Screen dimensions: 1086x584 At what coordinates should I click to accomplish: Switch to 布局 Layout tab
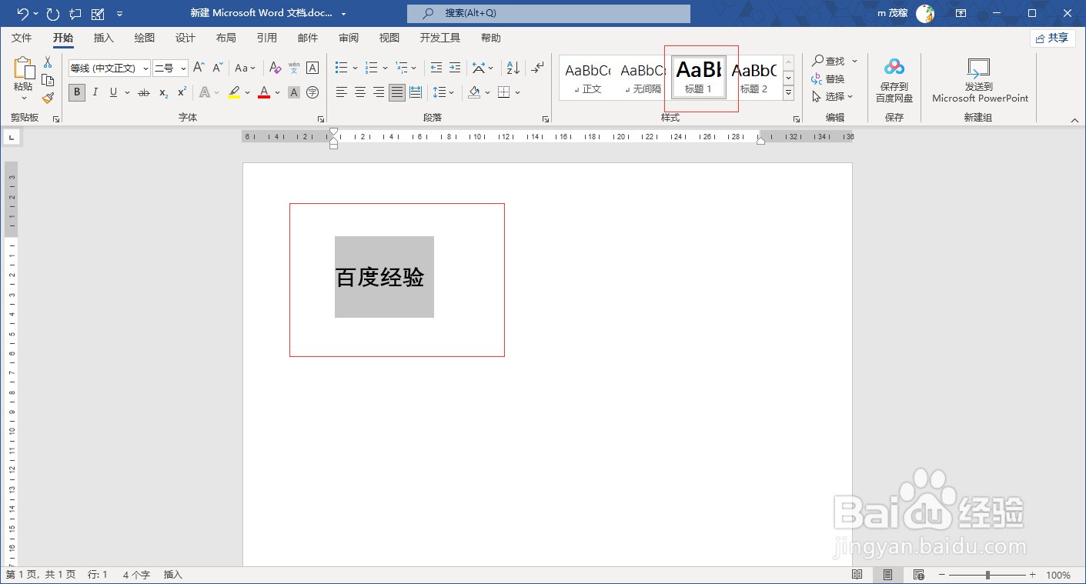226,38
